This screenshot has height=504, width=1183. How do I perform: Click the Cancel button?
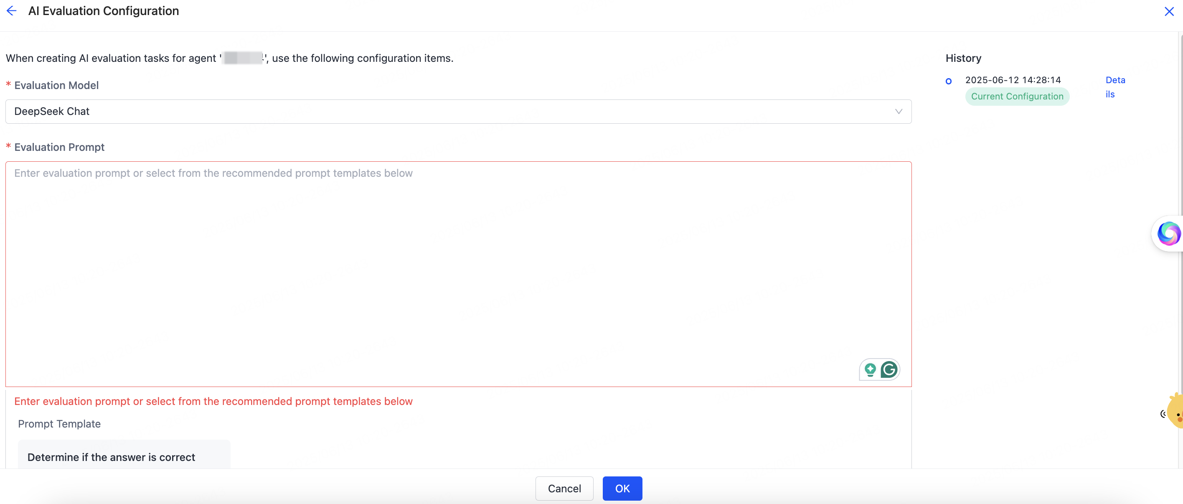(564, 489)
